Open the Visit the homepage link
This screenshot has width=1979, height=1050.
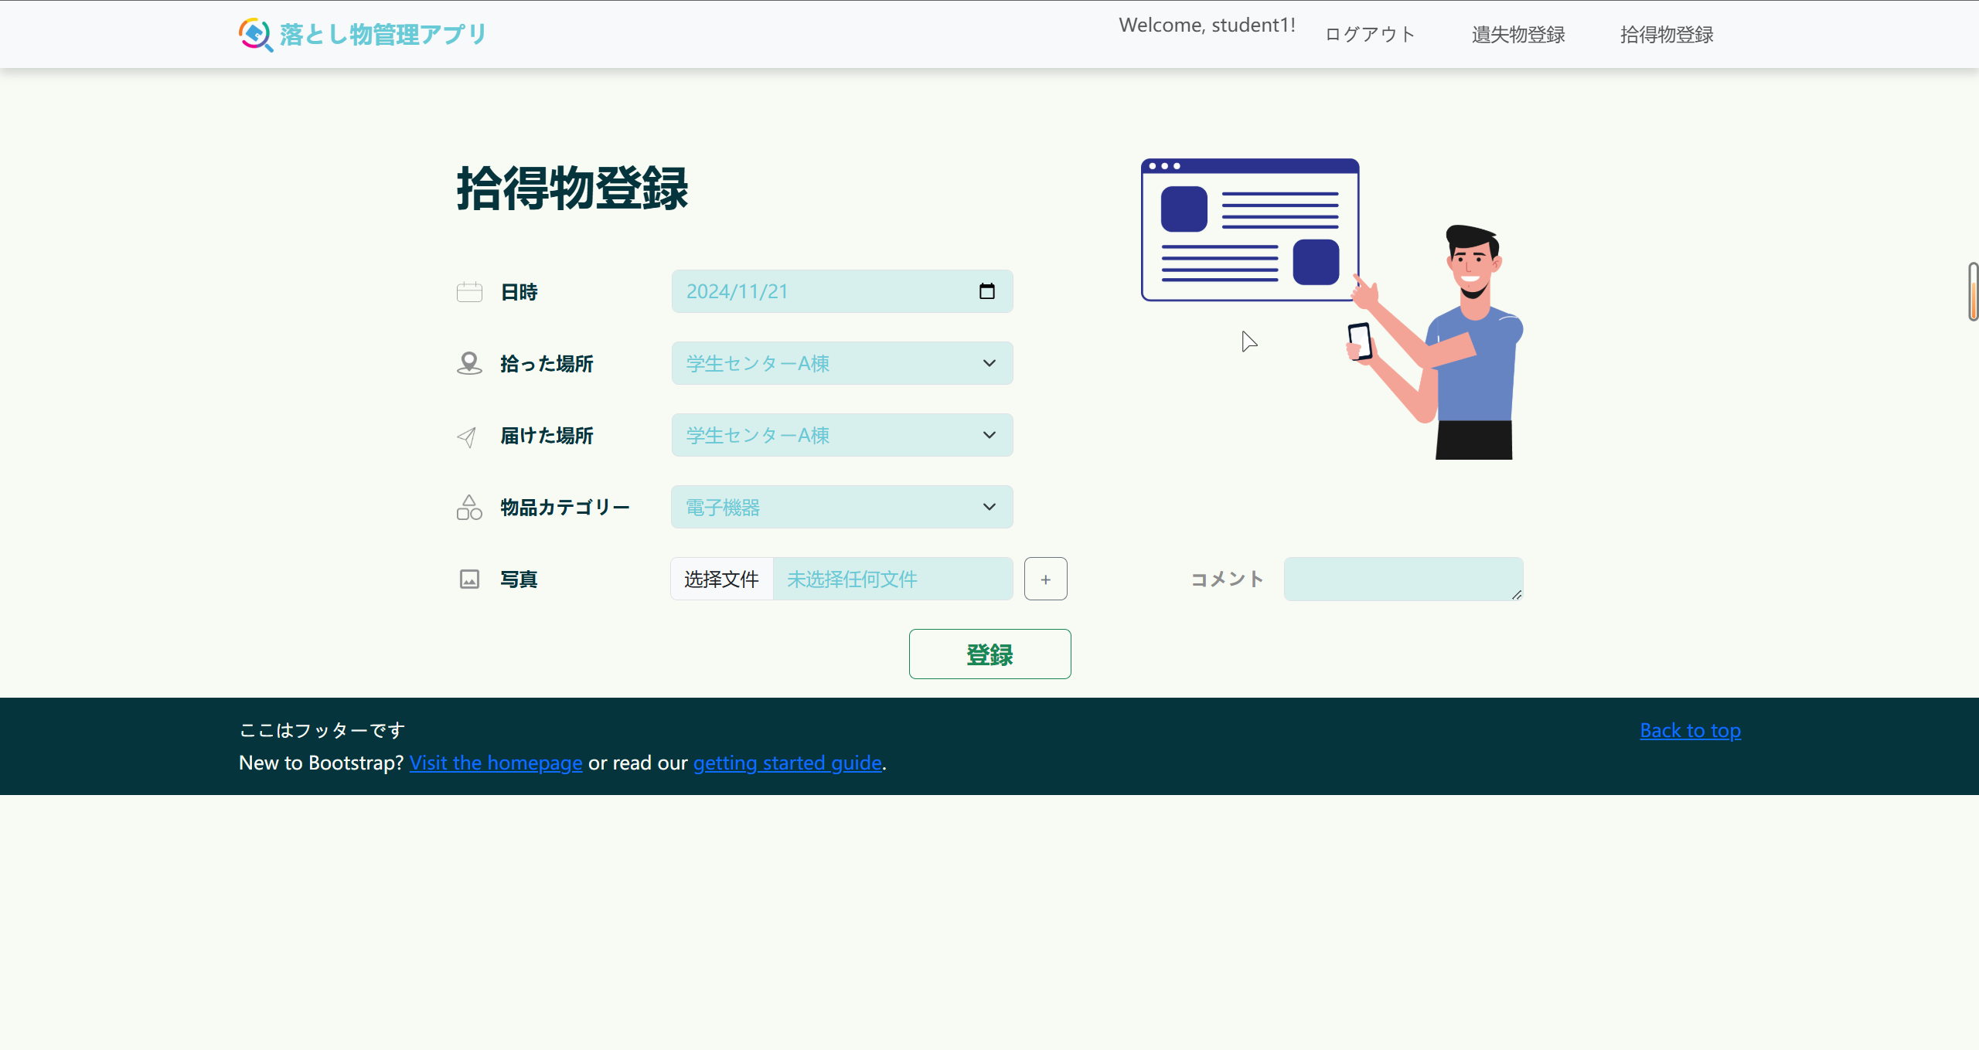tap(496, 763)
